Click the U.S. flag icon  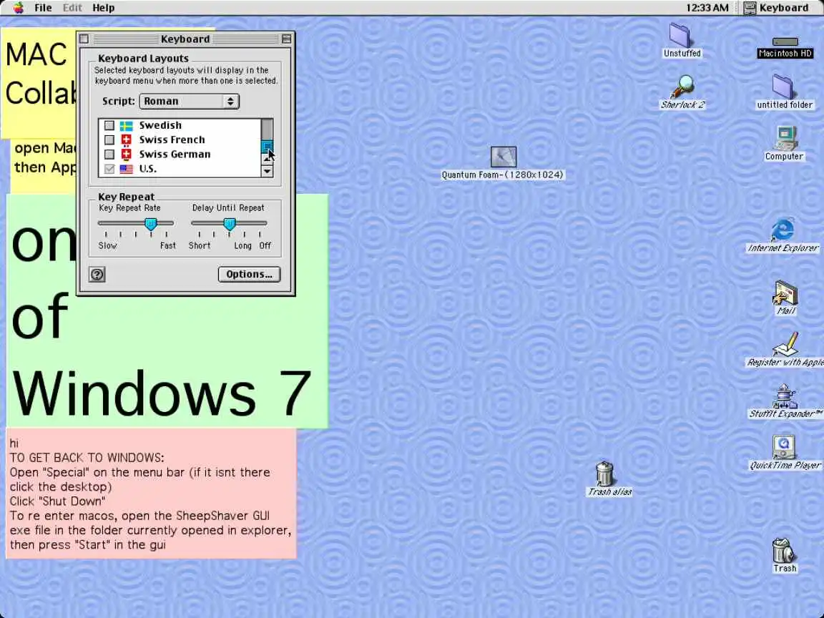(x=126, y=170)
